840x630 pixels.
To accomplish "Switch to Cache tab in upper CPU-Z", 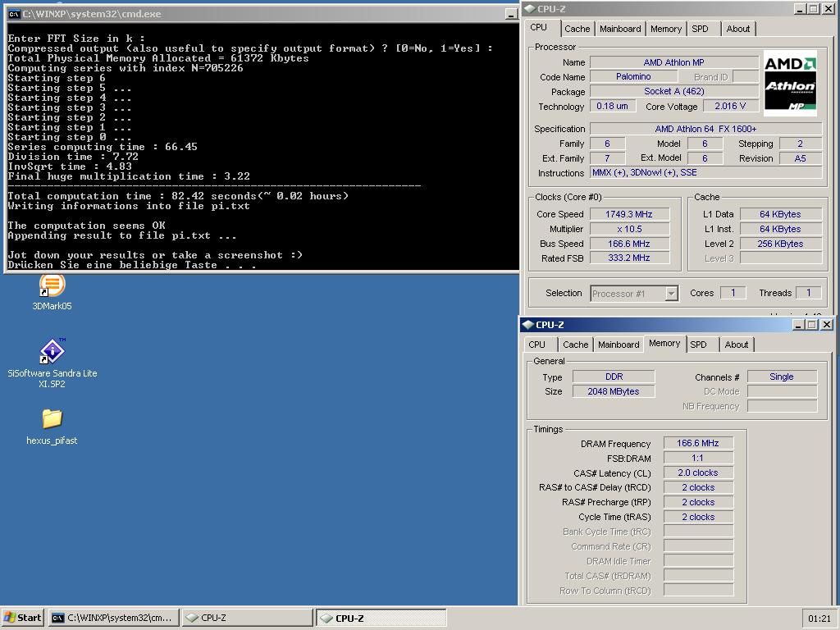I will point(577,29).
